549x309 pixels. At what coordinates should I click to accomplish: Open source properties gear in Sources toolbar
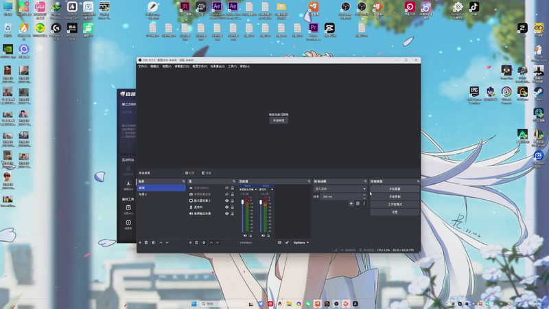[204, 242]
